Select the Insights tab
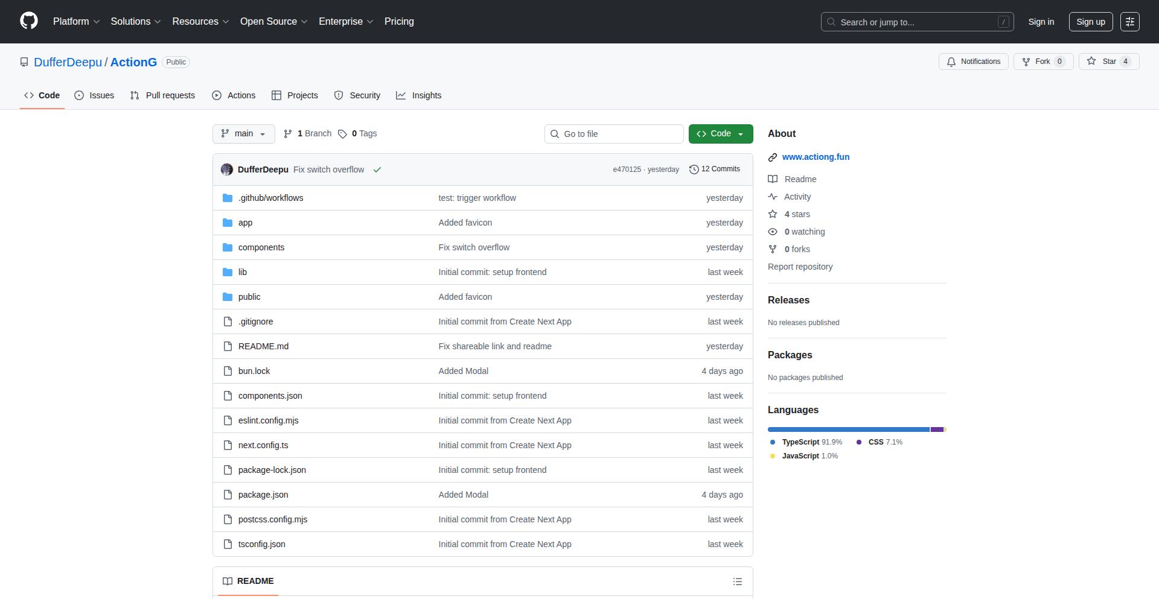This screenshot has height=599, width=1159. coord(426,95)
